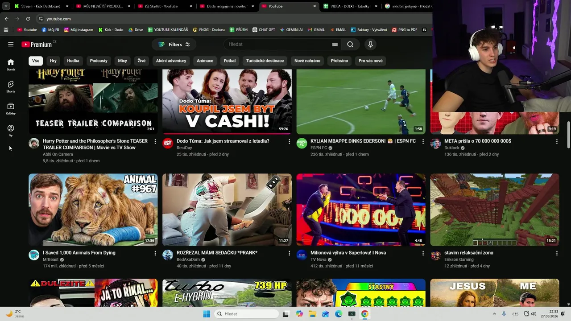Start voice search with the microphone
571x321 pixels.
tap(370, 44)
